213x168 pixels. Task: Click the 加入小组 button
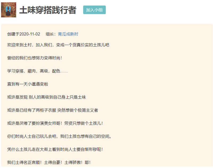pos(94,10)
